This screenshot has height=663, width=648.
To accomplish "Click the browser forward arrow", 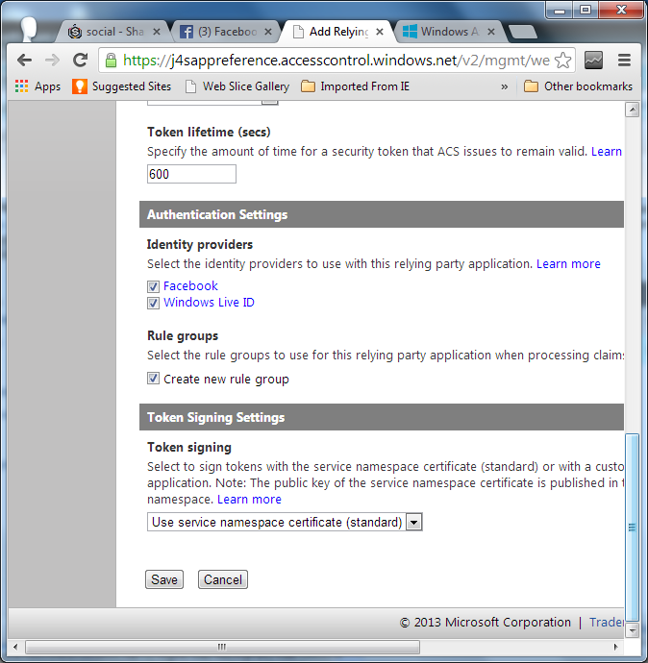I will click(x=53, y=61).
